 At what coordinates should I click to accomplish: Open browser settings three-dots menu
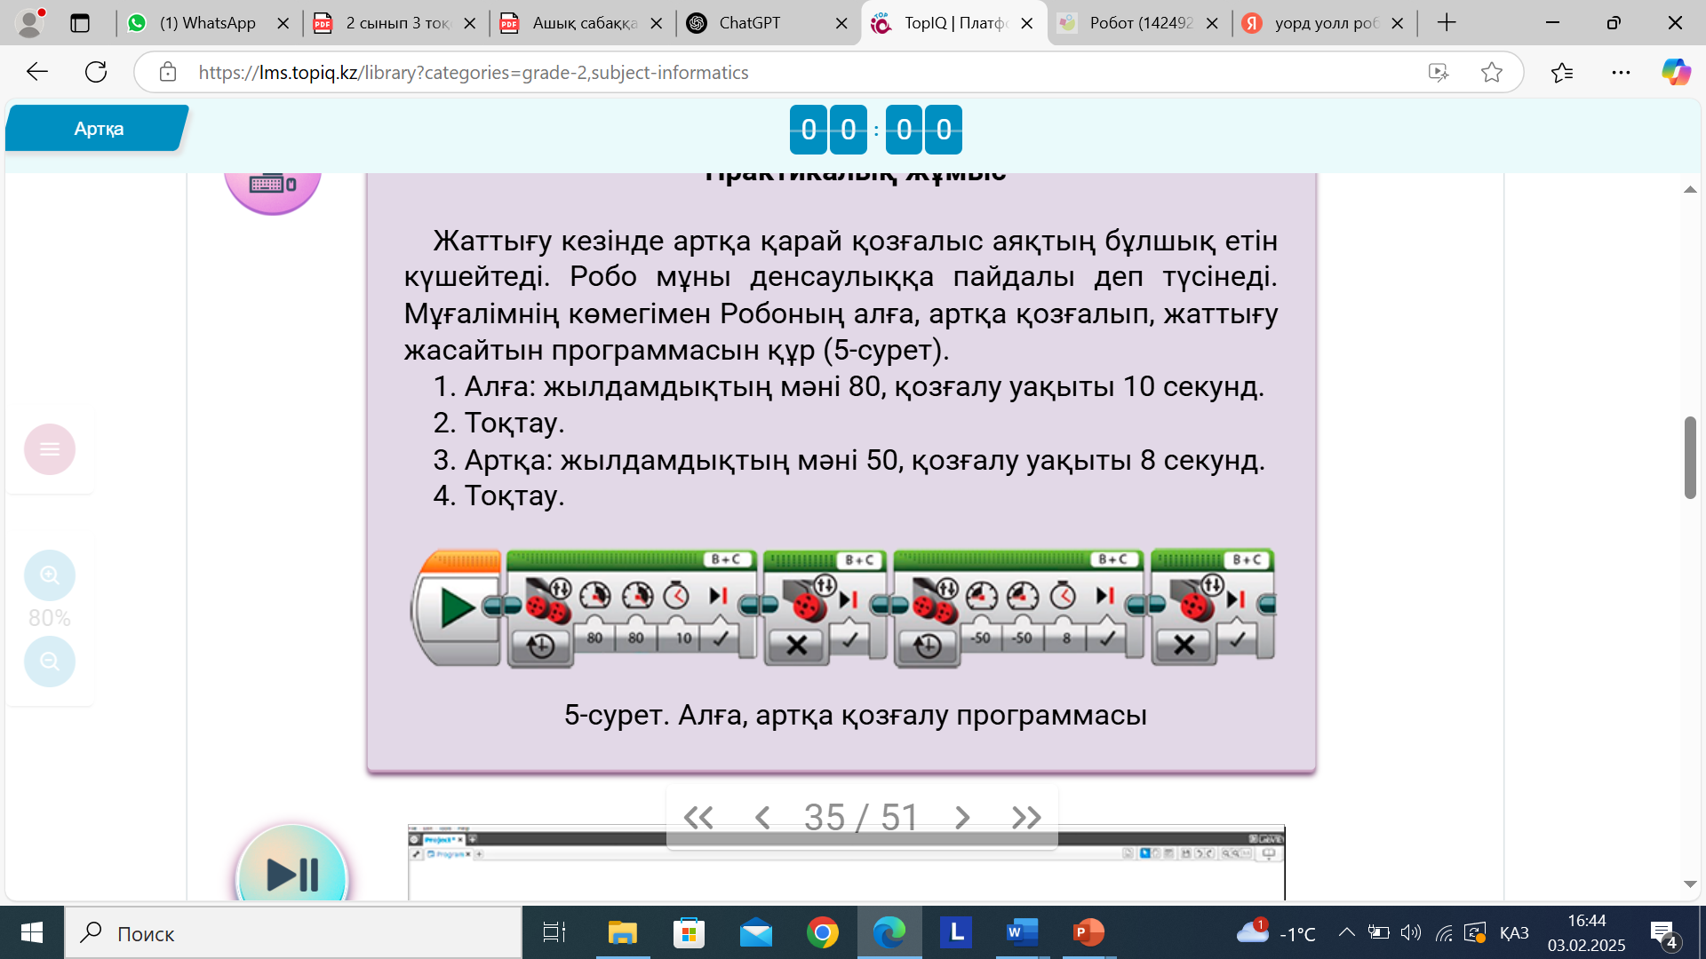tap(1621, 73)
